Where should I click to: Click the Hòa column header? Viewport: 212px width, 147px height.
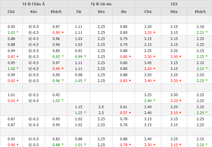pyautogui.click(x=174, y=12)
